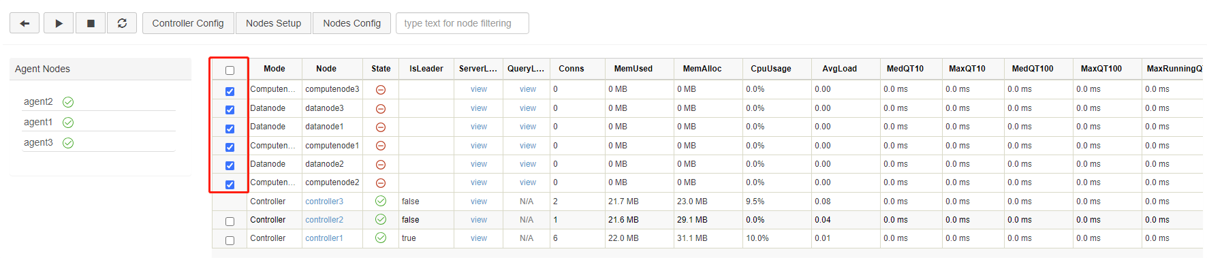The height and width of the screenshot is (258, 1207).
Task: Open the Nodes Setup tab
Action: 273,23
